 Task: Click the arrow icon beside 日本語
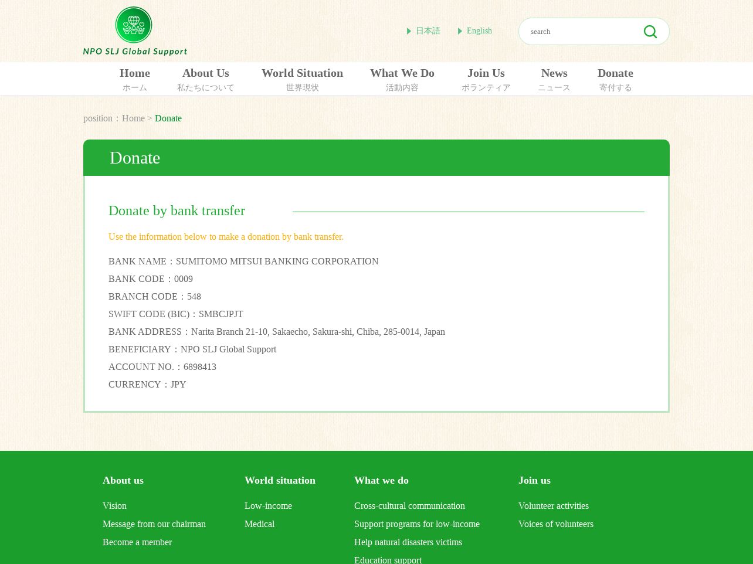(409, 31)
